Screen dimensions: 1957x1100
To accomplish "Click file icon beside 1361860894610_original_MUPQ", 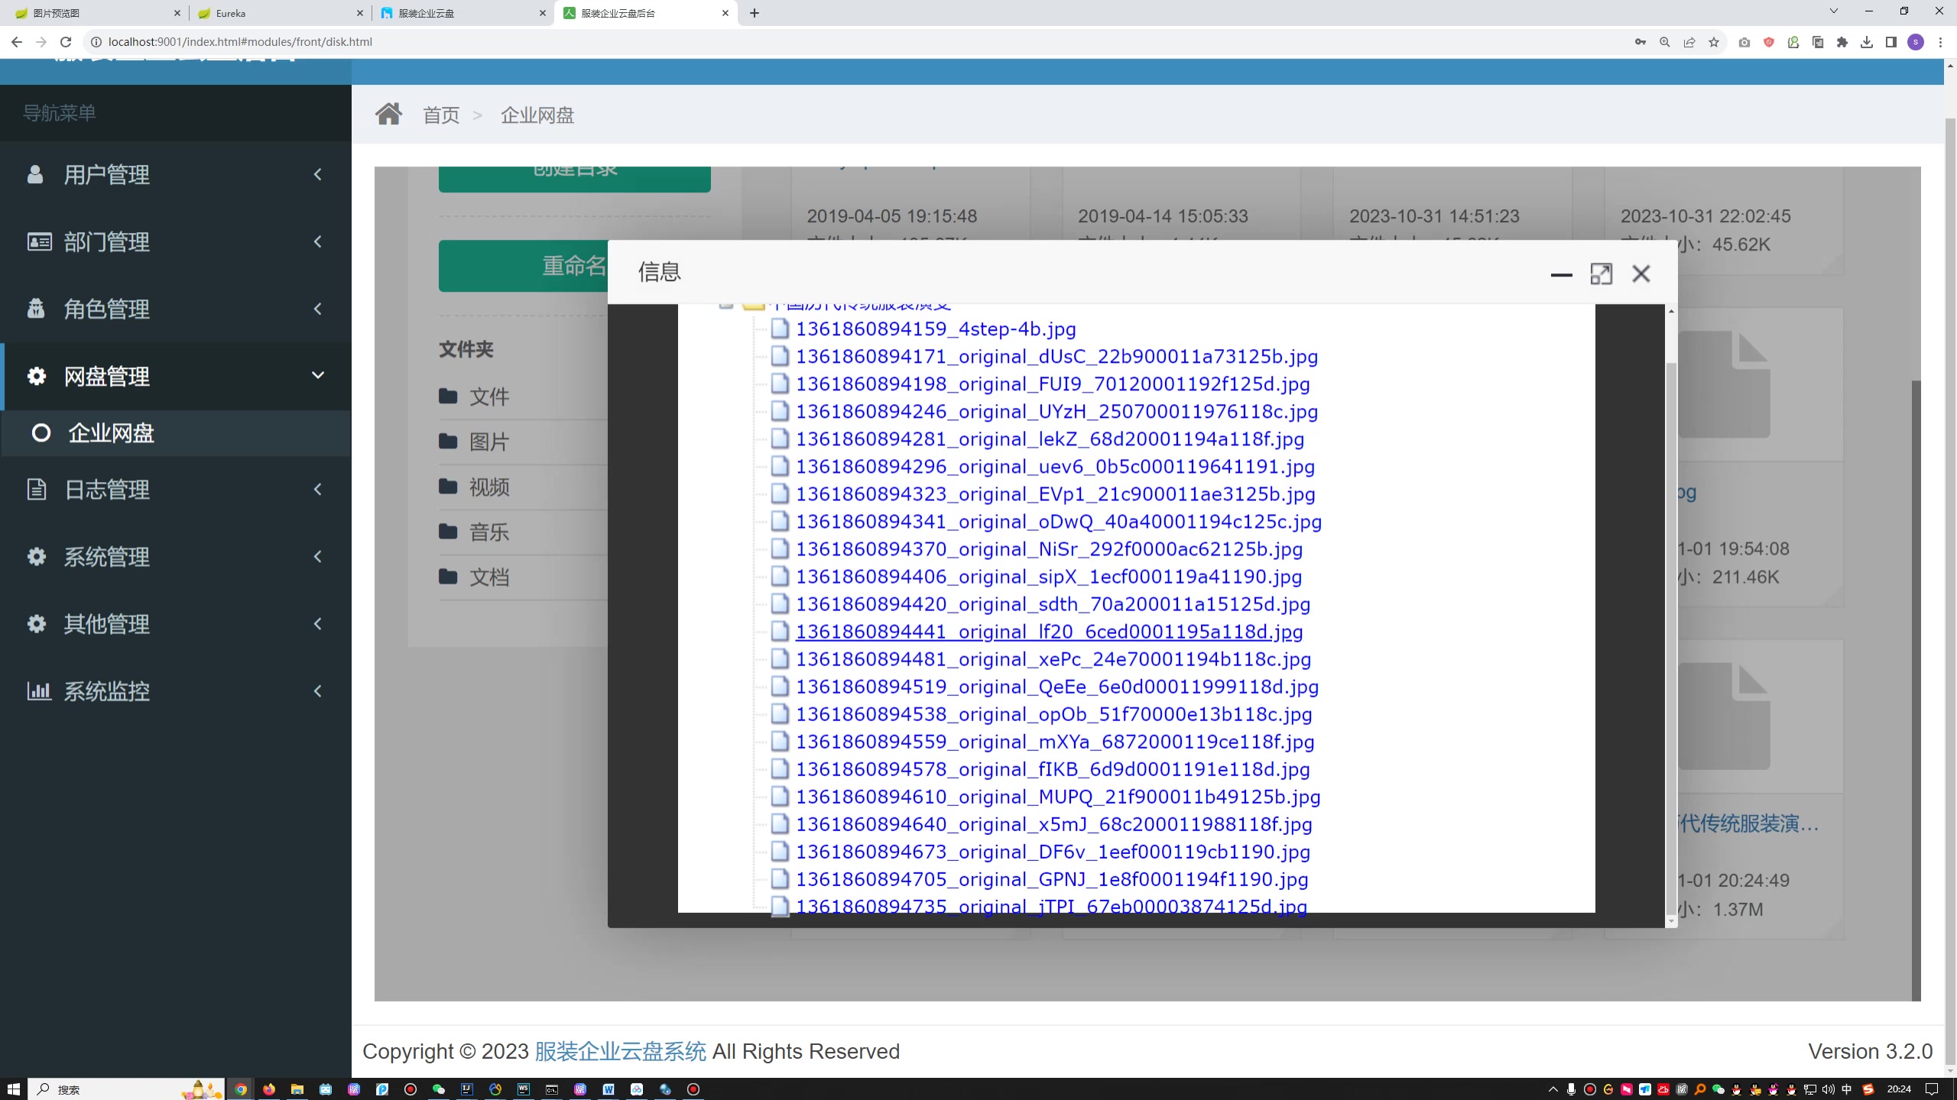I will 780,797.
